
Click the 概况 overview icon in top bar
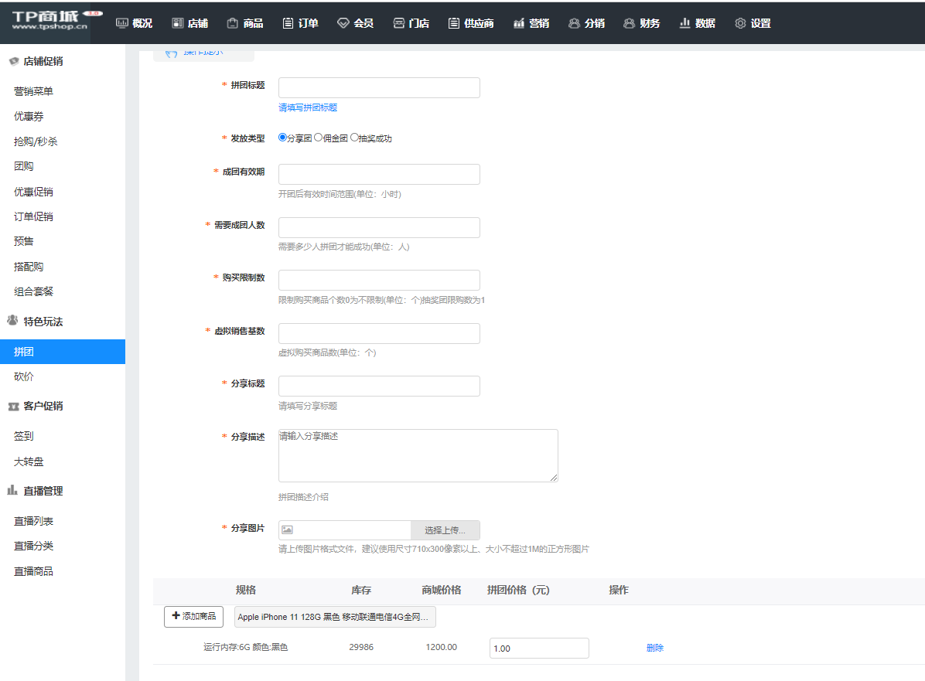(122, 23)
